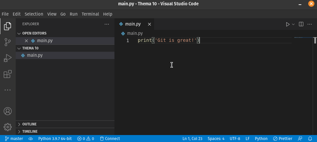Click the master branch indicator
The width and height of the screenshot is (317, 142).
pyautogui.click(x=14, y=139)
